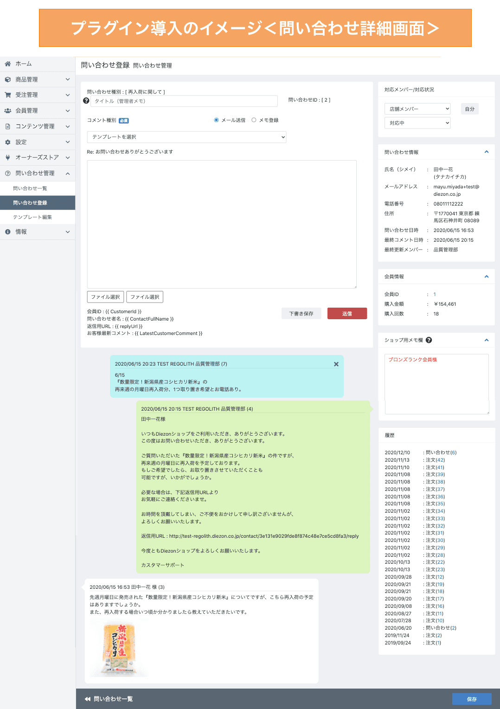The width and height of the screenshot is (500, 709).
Task: Open the 店舗メンバー dropdown
Action: click(417, 109)
